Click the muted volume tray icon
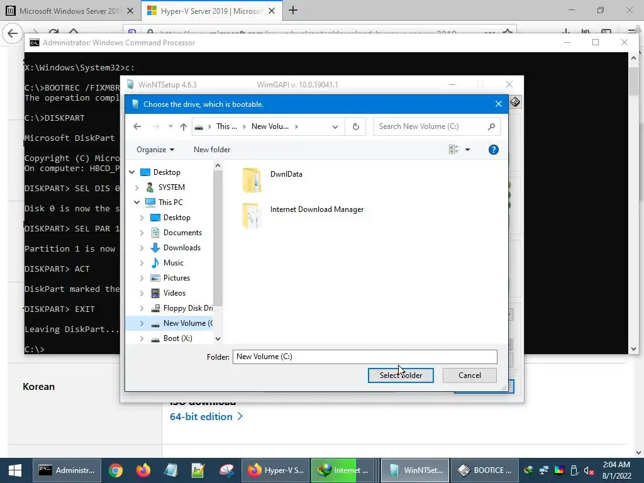Viewport: 644px width, 483px height. 589,470
